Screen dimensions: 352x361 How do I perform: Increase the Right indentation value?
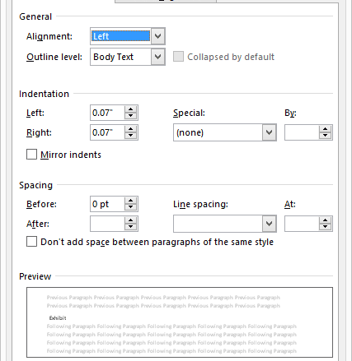[131, 129]
